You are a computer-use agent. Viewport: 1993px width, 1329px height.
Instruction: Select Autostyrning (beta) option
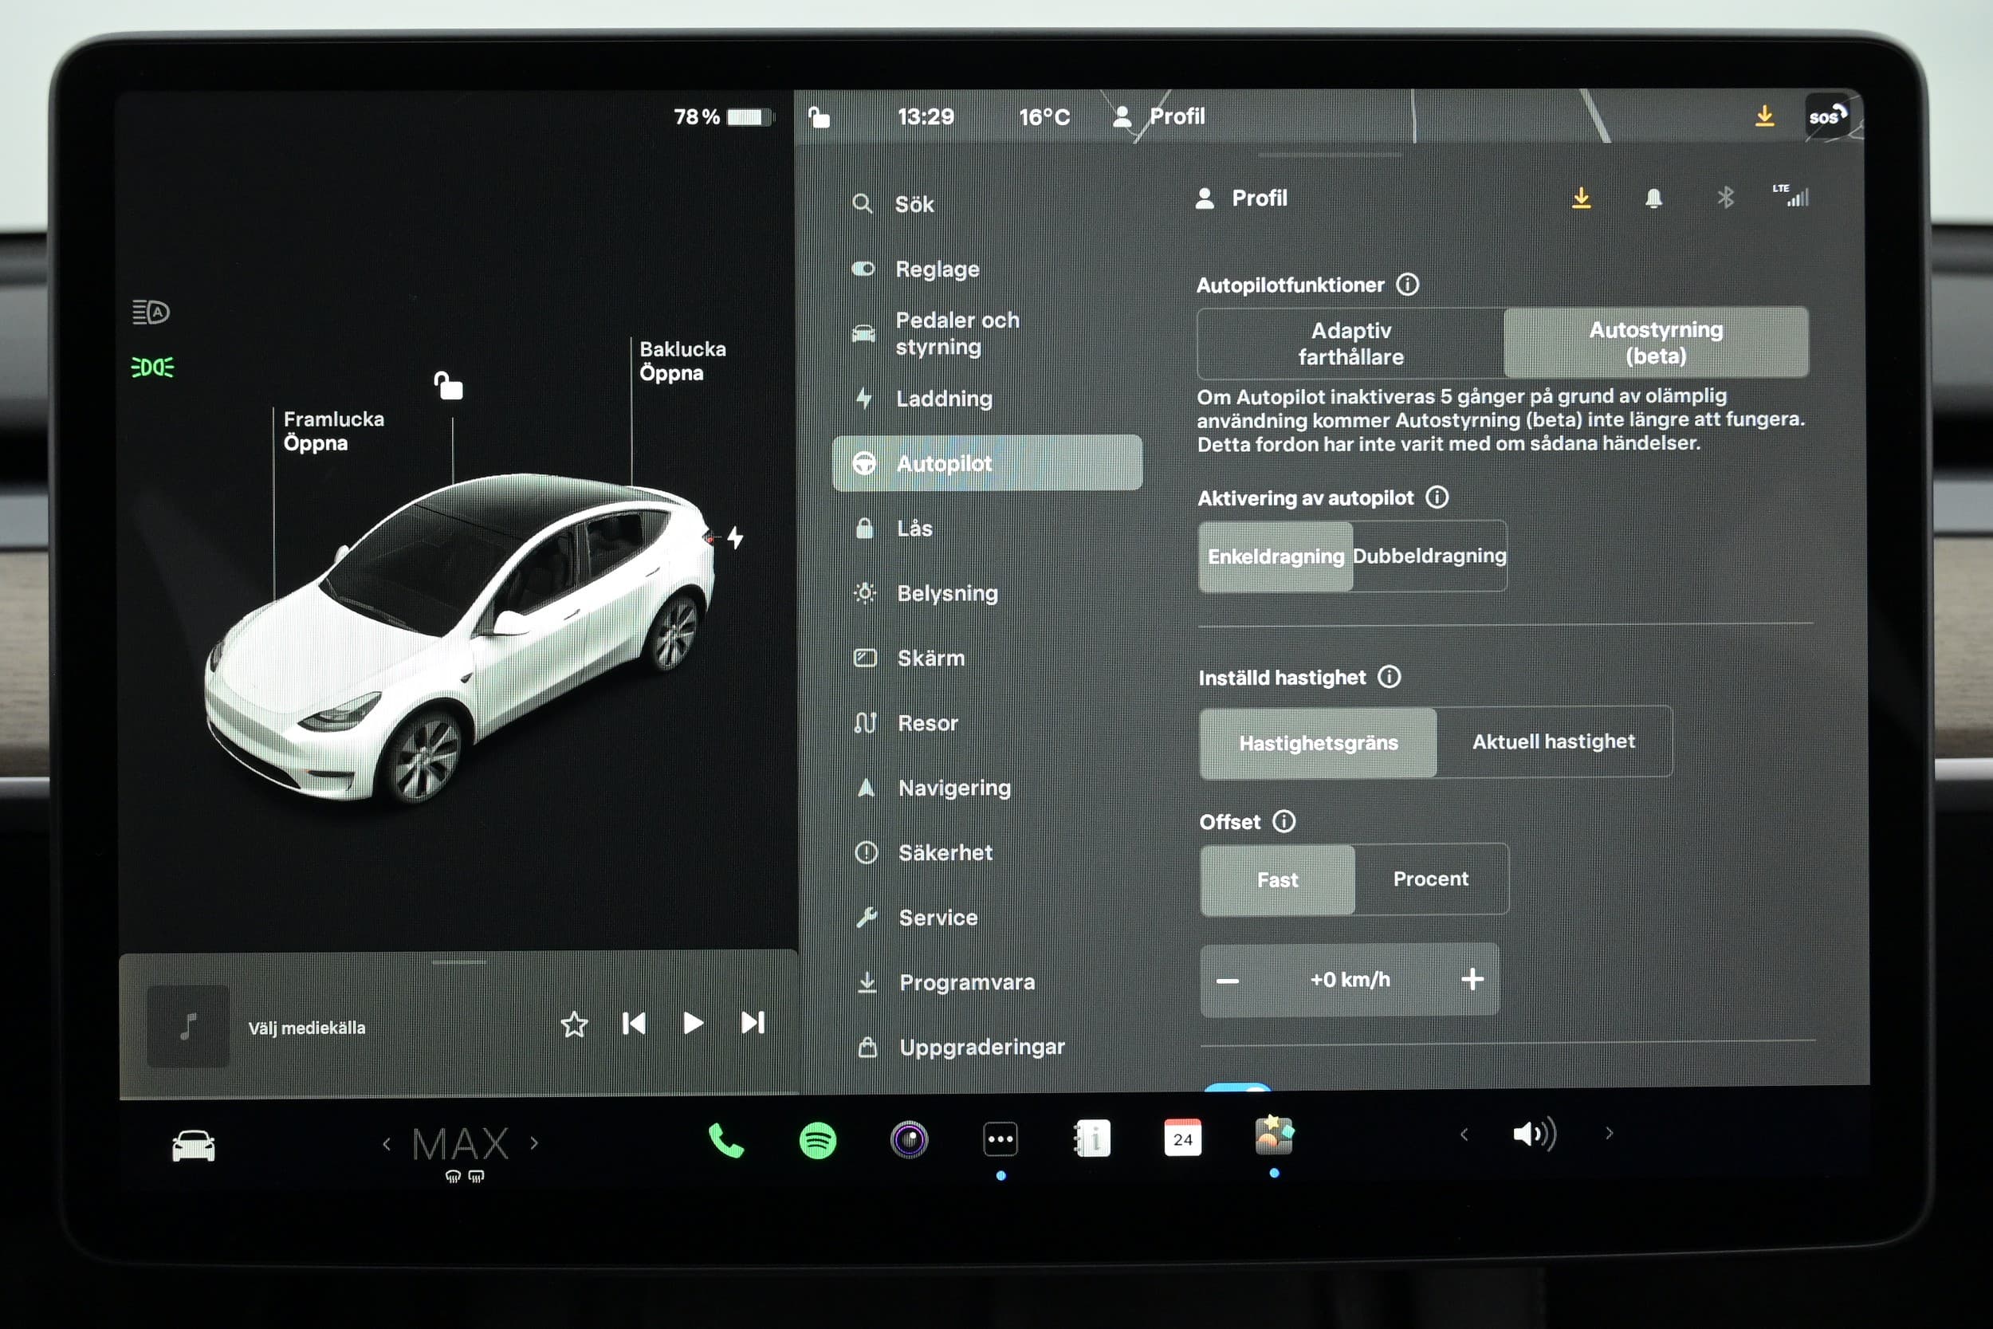coord(1656,343)
